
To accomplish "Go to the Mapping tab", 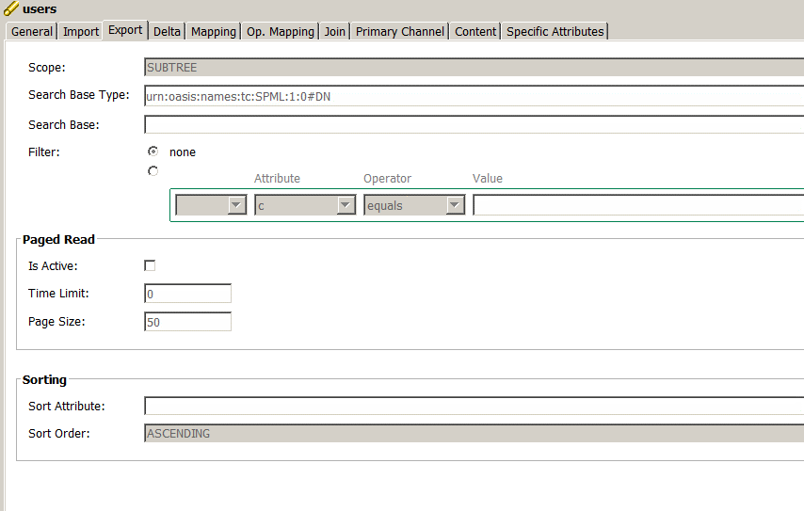I will pos(214,31).
